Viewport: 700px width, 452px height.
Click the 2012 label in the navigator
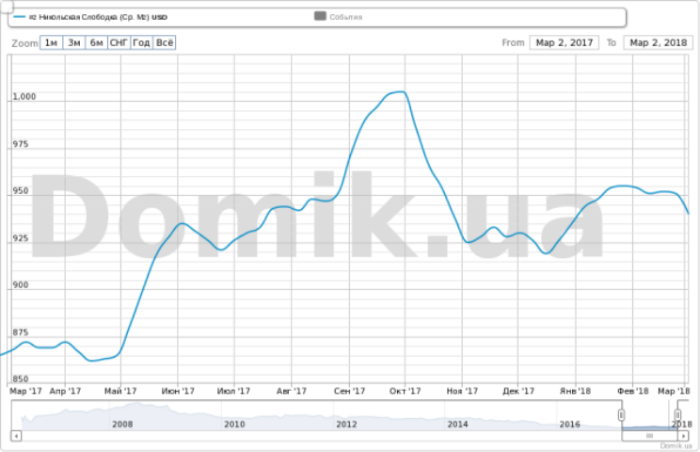pos(346,425)
